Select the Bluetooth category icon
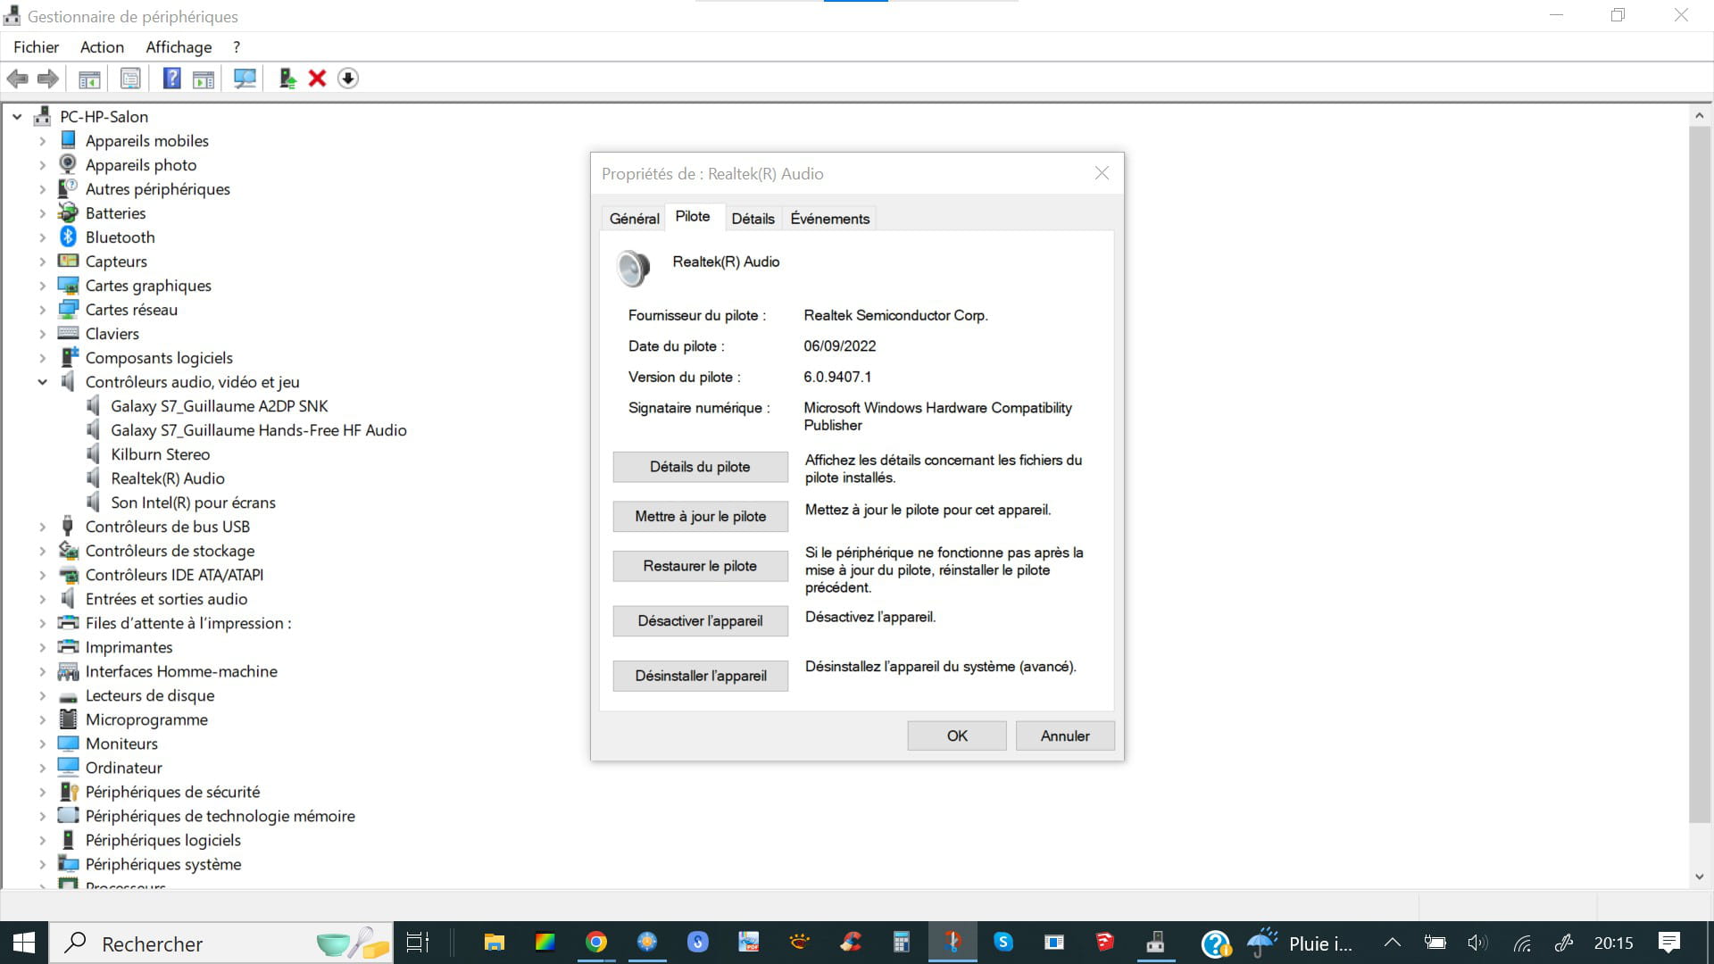This screenshot has height=964, width=1714. pos(68,237)
